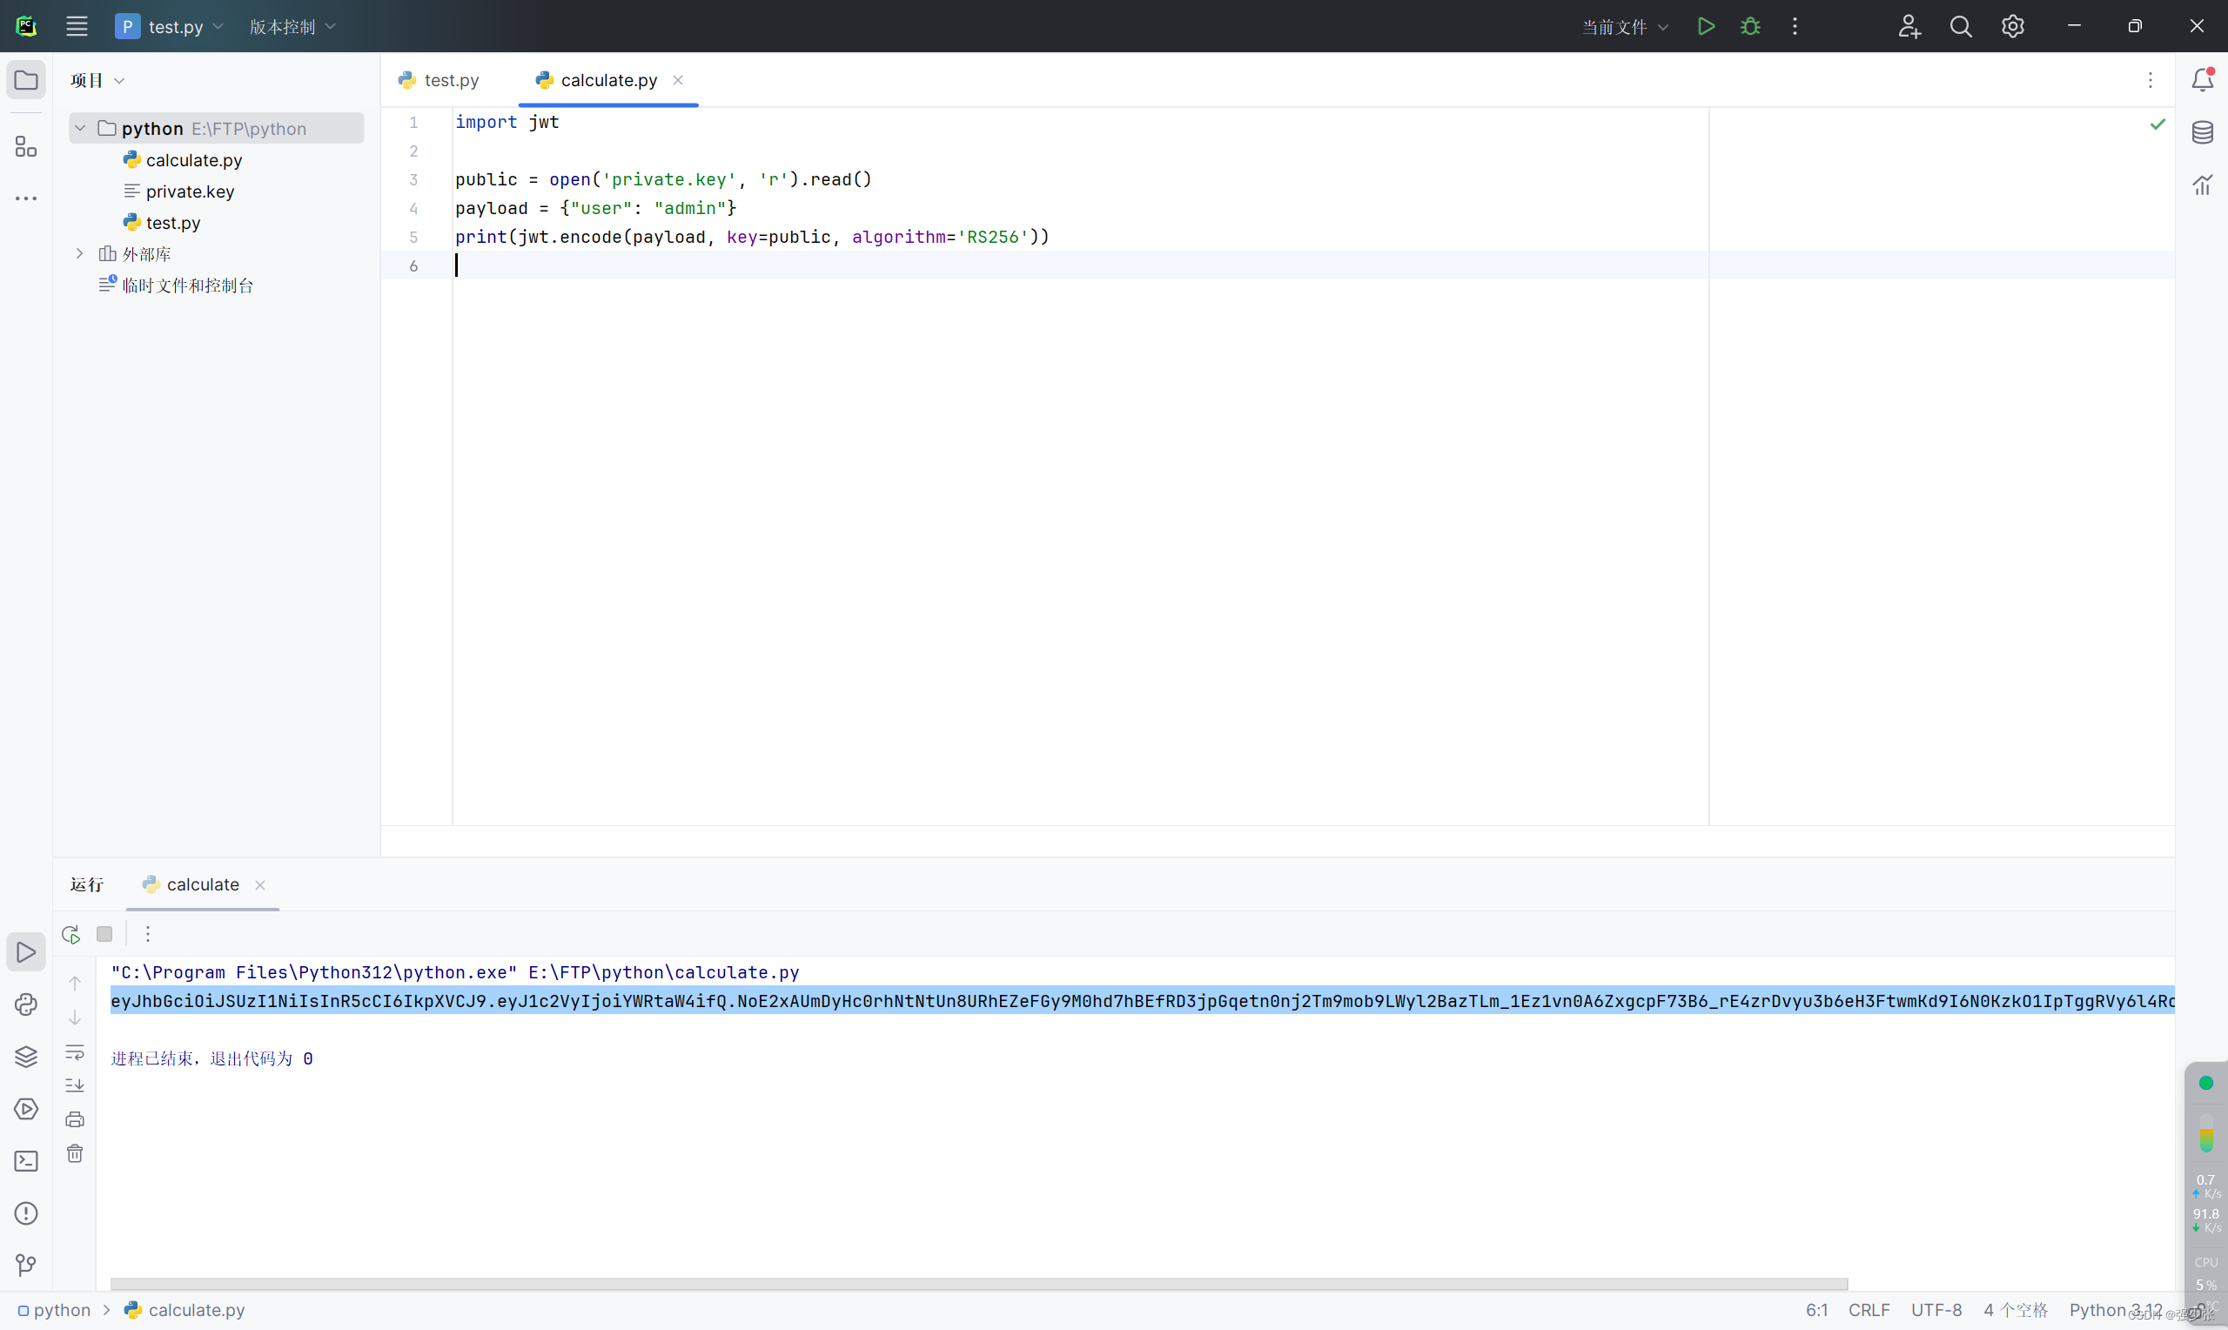Viewport: 2228px width, 1330px height.
Task: Show more tool windows ellipsis in left sidebar
Action: pyautogui.click(x=26, y=198)
